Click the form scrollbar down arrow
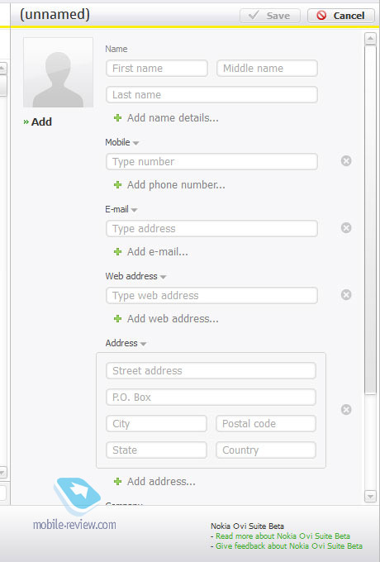The width and height of the screenshot is (380, 562). pos(370,497)
